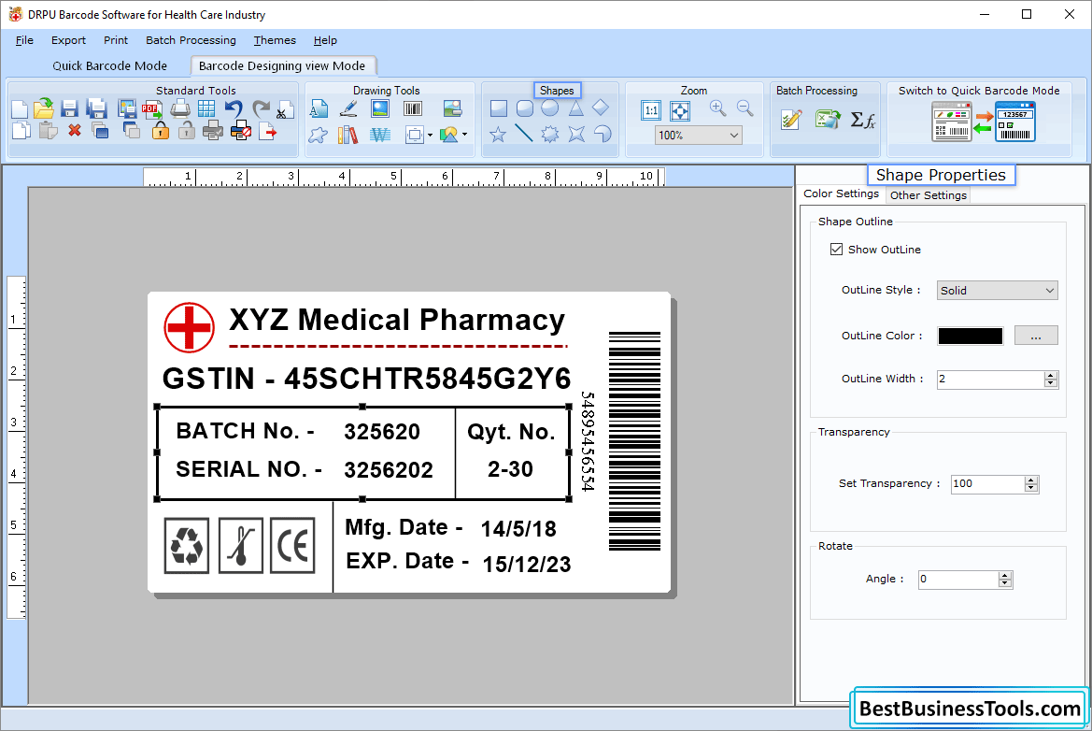Image resolution: width=1092 pixels, height=731 pixels.
Task: Open the Export to PDF tool
Action: (152, 108)
